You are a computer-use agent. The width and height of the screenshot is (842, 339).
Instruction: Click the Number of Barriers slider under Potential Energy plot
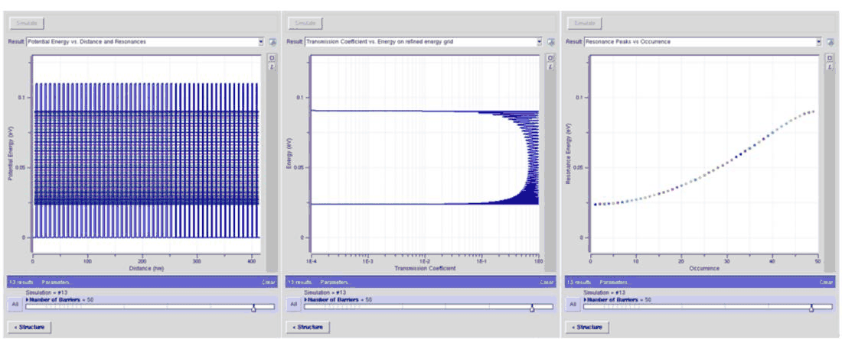pyautogui.click(x=150, y=307)
